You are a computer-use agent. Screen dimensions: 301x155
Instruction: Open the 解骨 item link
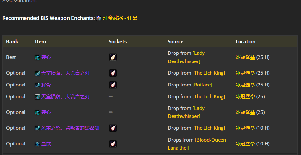click(46, 85)
